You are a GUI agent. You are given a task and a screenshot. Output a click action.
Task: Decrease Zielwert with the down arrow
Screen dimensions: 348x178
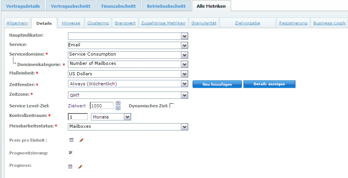[118, 108]
